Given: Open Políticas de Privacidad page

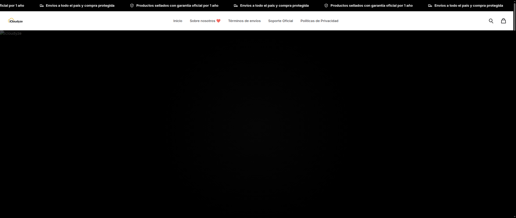Looking at the screenshot, I should click(x=319, y=21).
